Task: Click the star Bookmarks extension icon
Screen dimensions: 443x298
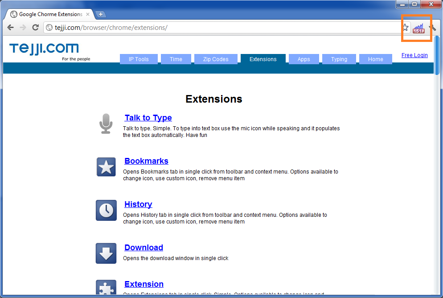Action: tap(106, 167)
